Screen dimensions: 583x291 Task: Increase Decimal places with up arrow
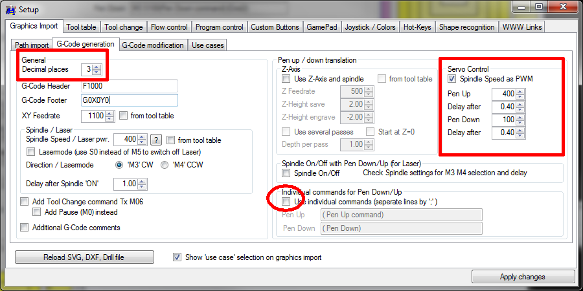tap(97, 66)
